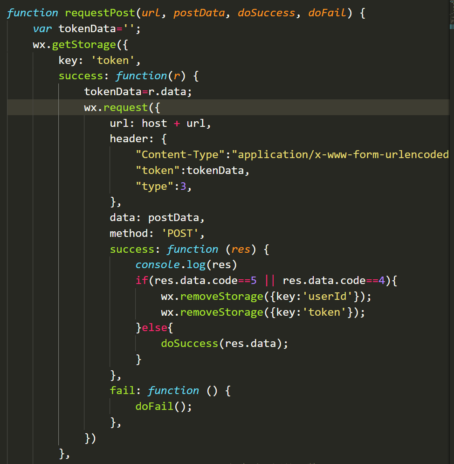This screenshot has height=464, width=454.
Task: Click removeStorage call with 'userId' key
Action: 266,297
